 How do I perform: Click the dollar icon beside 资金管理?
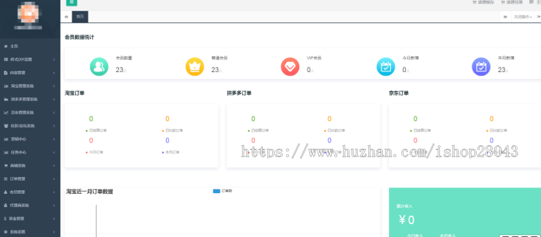tap(5, 218)
